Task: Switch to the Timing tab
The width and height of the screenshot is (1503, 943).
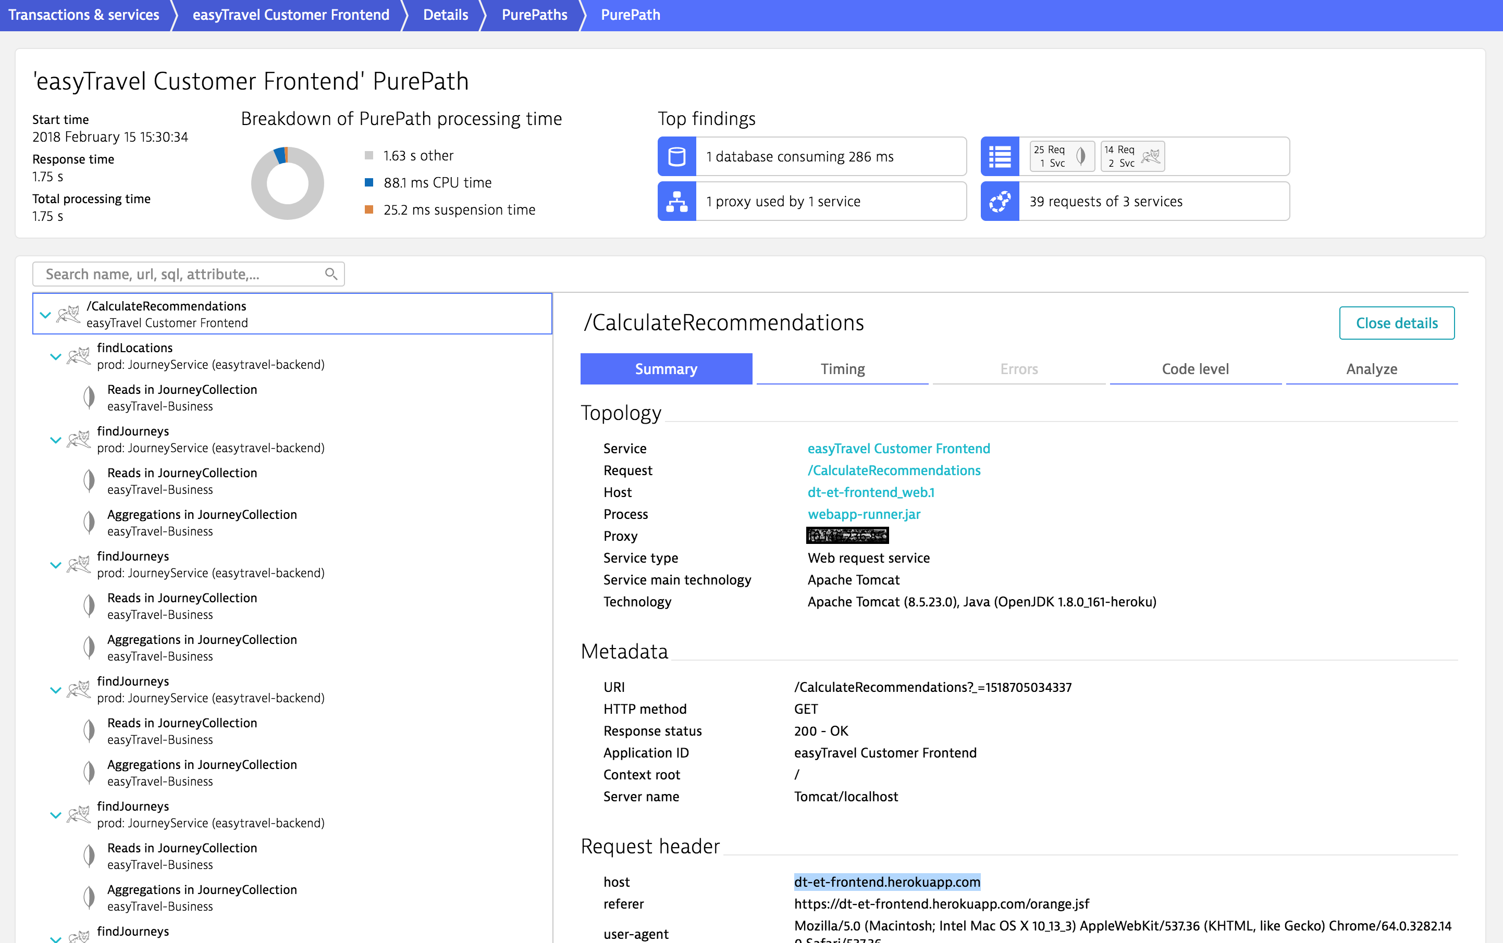Action: pyautogui.click(x=842, y=368)
